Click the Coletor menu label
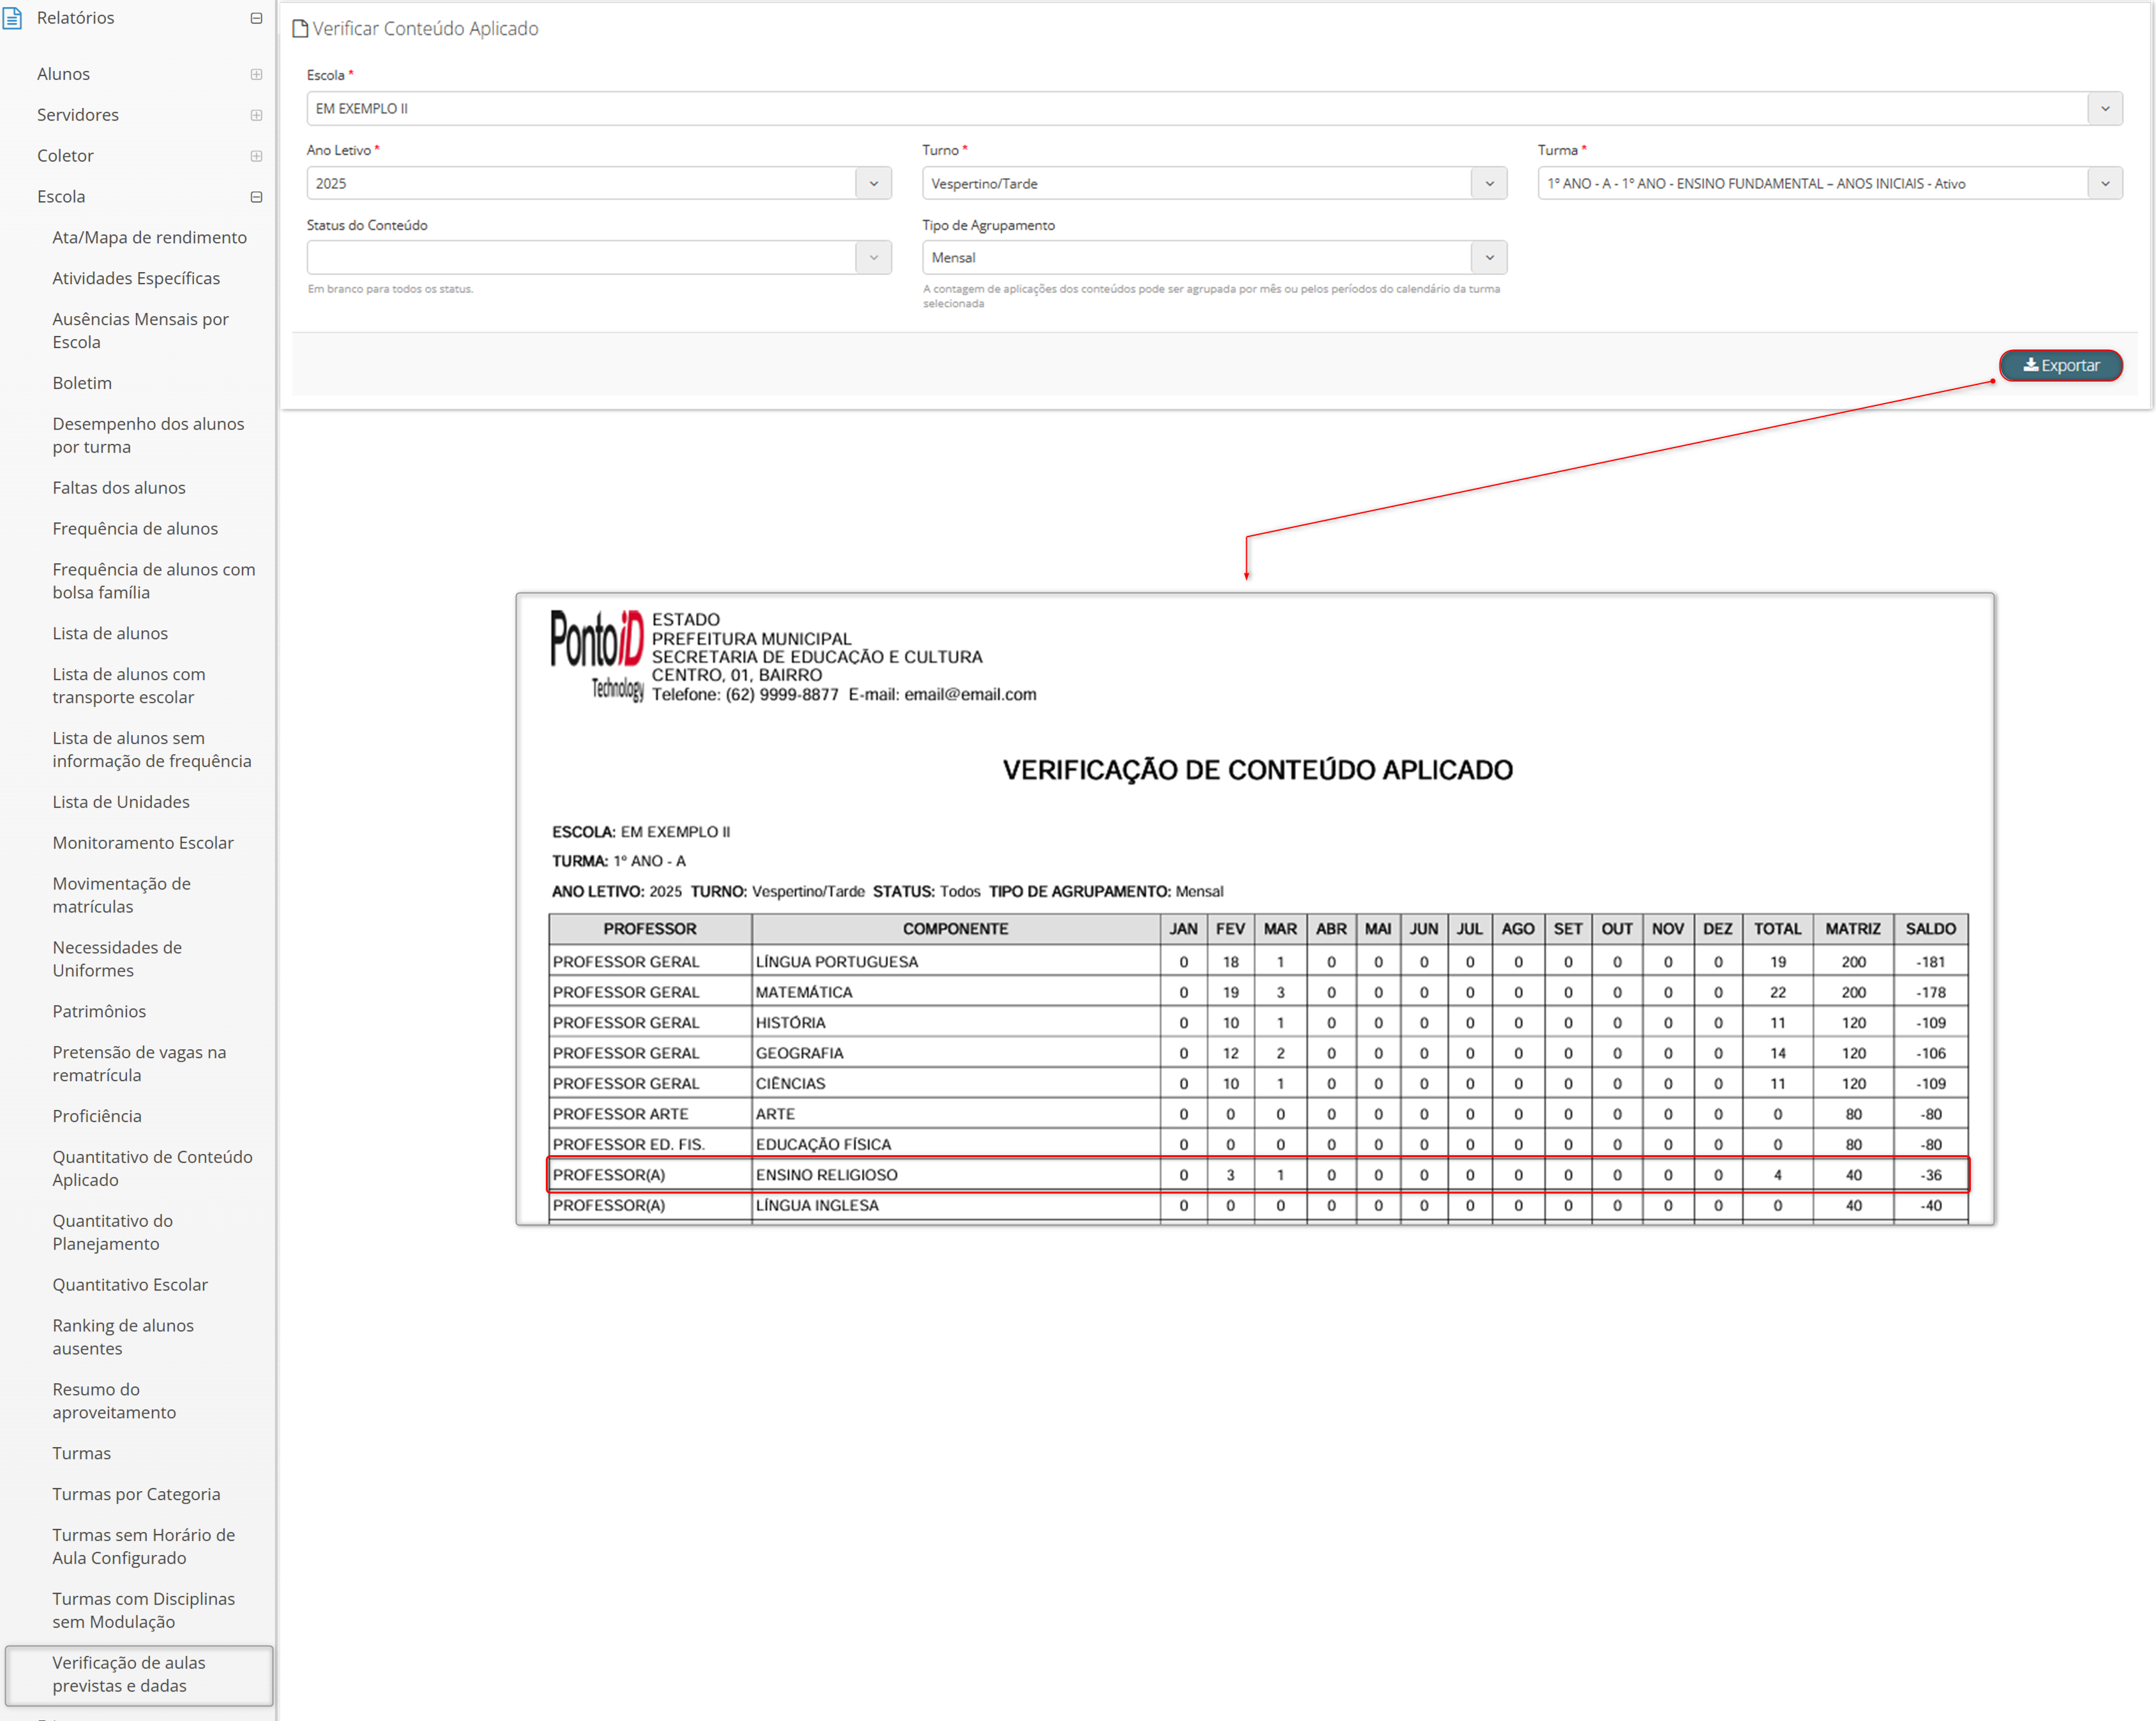The width and height of the screenshot is (2156, 1721). click(x=65, y=156)
